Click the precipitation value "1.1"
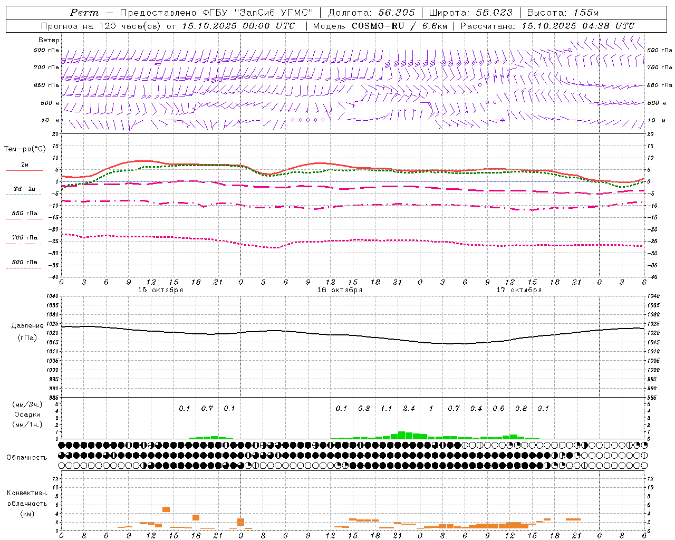This screenshot has height=540, width=675. point(387,409)
